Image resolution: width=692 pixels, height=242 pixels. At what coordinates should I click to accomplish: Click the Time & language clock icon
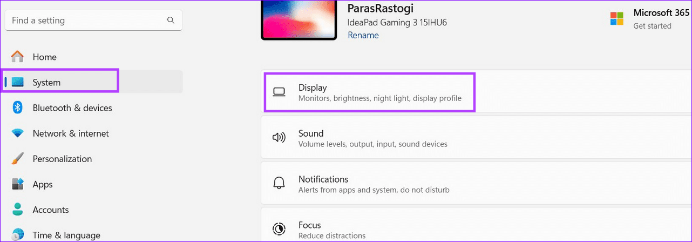click(18, 234)
